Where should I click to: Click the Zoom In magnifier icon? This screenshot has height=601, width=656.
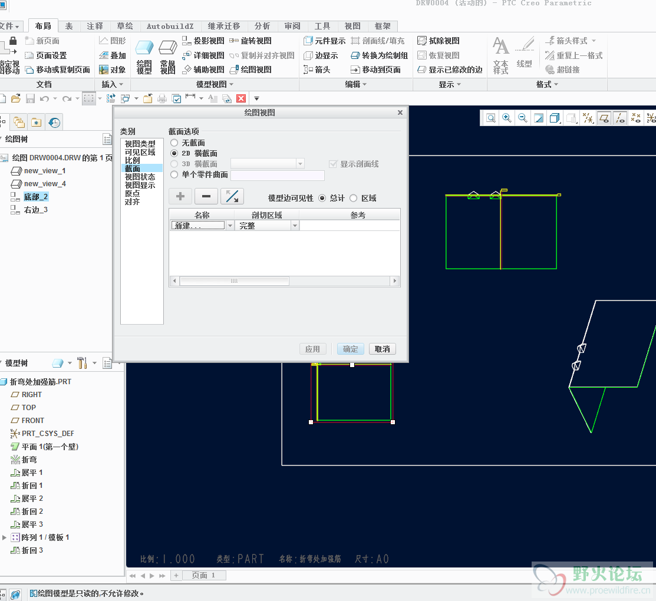coord(507,118)
